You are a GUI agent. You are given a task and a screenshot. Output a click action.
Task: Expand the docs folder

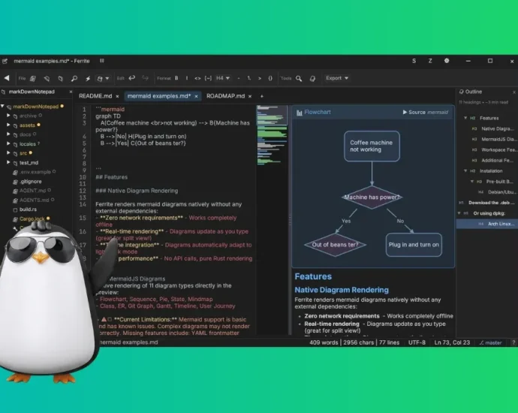(8, 134)
